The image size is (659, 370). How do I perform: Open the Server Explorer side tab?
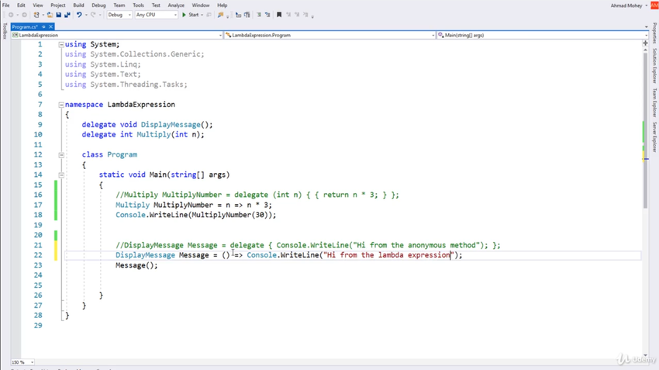click(655, 137)
